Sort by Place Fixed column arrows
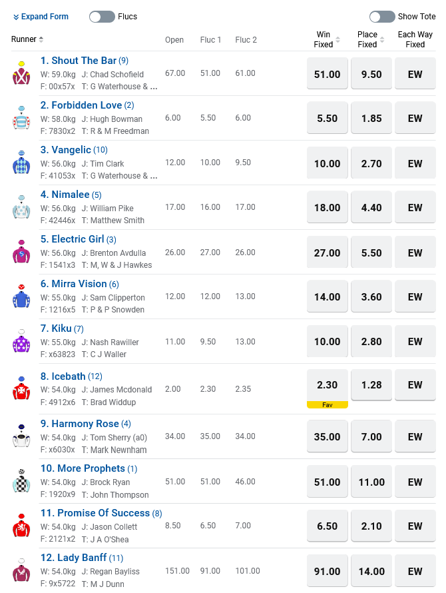The width and height of the screenshot is (446, 593). pos(381,40)
